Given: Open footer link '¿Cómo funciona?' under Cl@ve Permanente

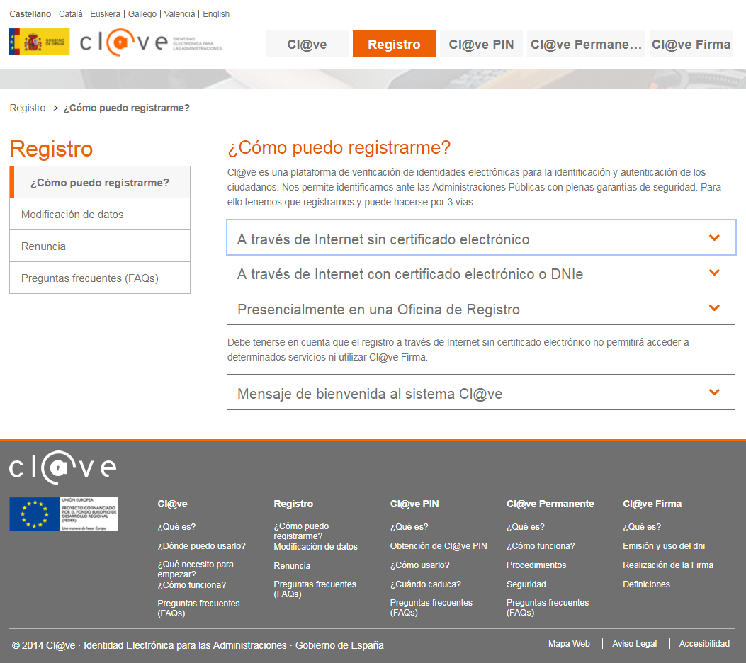Looking at the screenshot, I should 541,546.
